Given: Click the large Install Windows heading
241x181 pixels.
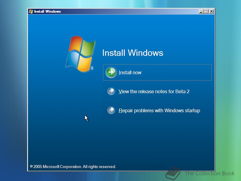Looking at the screenshot, I should tap(133, 53).
